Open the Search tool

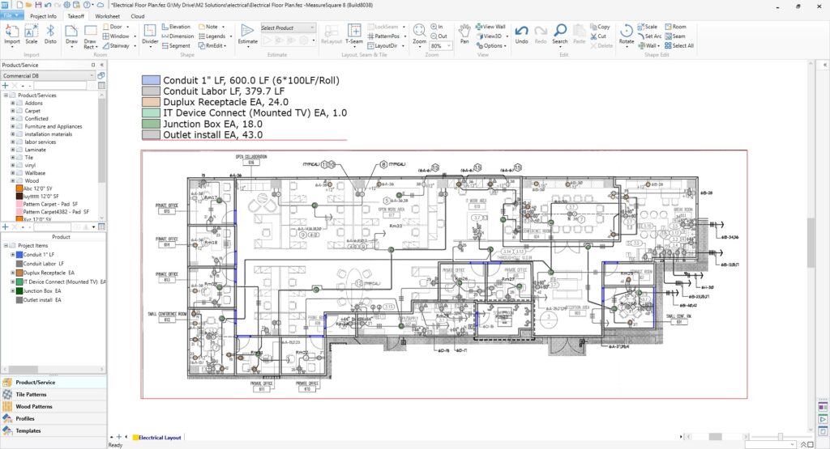tap(560, 34)
